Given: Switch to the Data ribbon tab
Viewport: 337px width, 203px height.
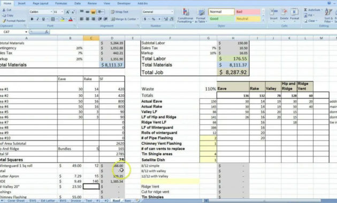Looking at the screenshot, I should tap(78, 3).
